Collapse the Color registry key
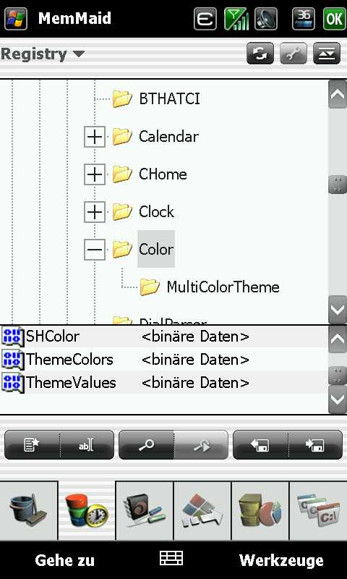The height and width of the screenshot is (579, 347). tap(95, 250)
